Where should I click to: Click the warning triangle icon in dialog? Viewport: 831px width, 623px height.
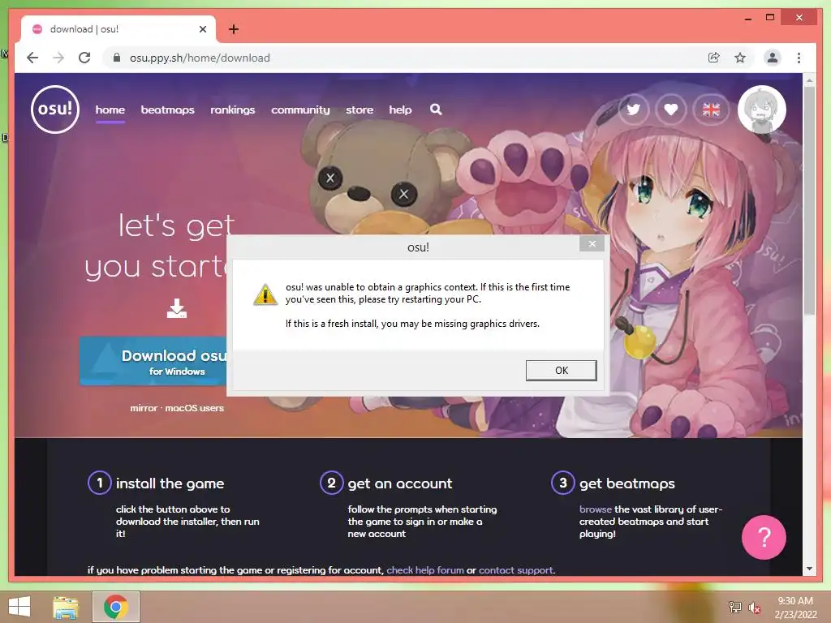click(x=265, y=294)
